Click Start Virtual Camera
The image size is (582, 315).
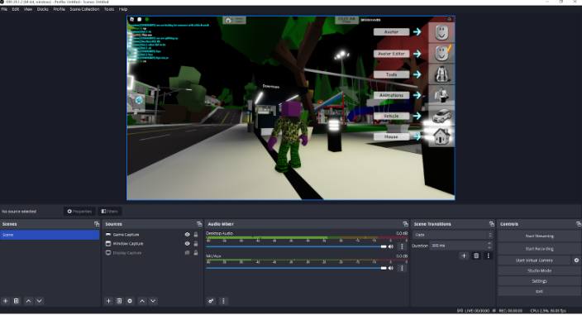coord(534,260)
